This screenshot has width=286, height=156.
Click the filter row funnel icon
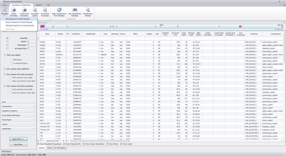[38, 39]
